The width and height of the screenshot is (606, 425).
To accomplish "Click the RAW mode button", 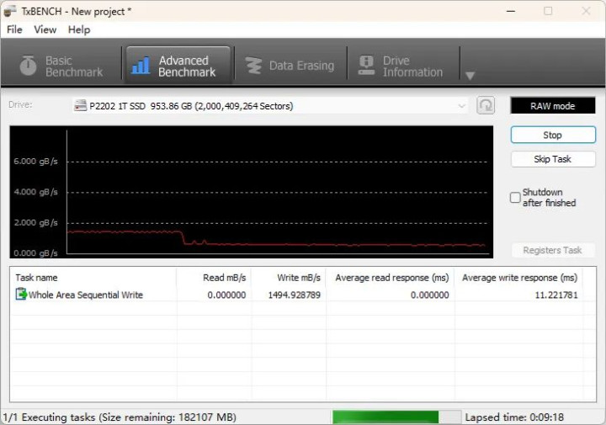I will click(553, 106).
